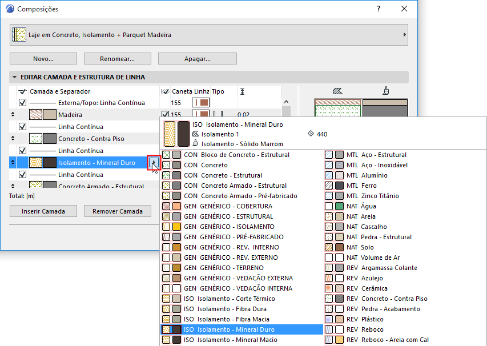
Task: Click the Novo... button
Action: 43,59
